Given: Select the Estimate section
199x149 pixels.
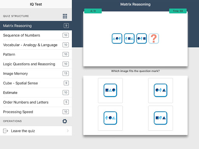Looking at the screenshot, I should (x=36, y=93).
